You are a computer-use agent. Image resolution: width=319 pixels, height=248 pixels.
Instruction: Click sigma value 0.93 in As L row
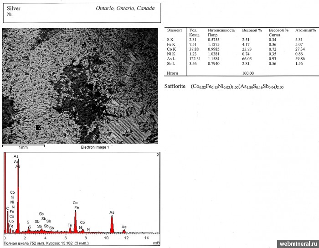coord(273,59)
